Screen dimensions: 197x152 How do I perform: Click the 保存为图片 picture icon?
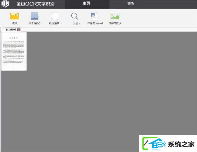(115, 16)
